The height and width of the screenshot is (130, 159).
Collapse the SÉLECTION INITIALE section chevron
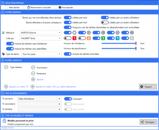tap(3, 3)
